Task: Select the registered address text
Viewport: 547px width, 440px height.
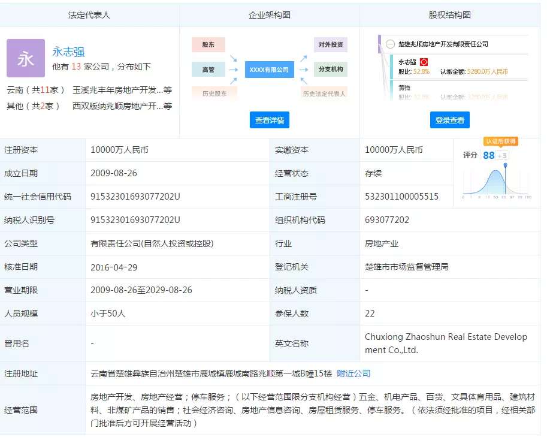Action: point(211,373)
